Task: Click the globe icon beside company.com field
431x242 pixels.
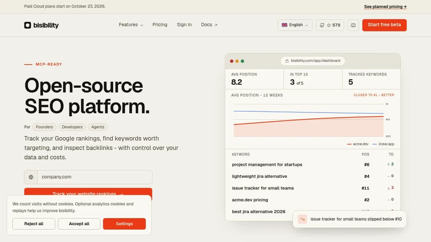Action: [x=31, y=177]
